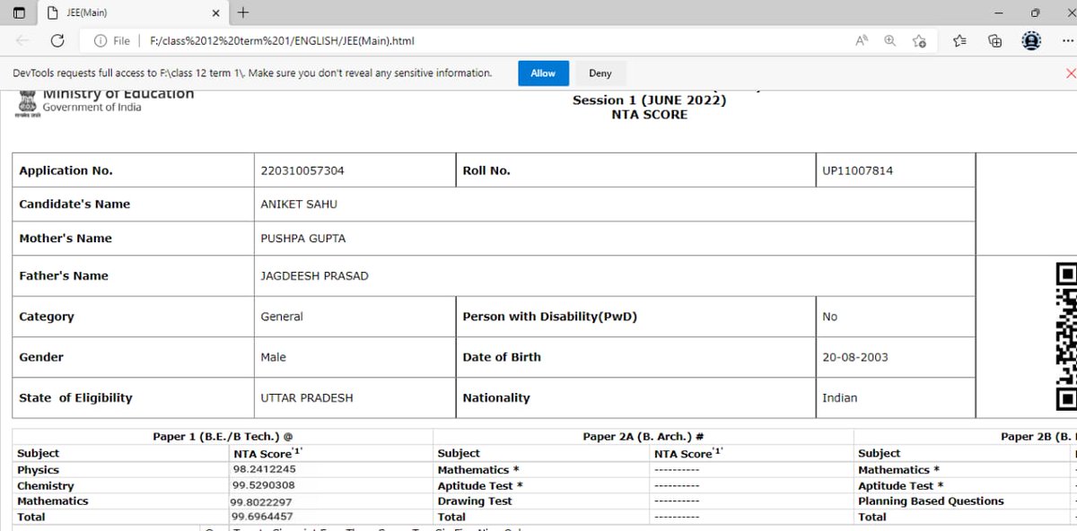The width and height of the screenshot is (1077, 531).
Task: Click the Planning Based Questions row label
Action: [x=931, y=501]
